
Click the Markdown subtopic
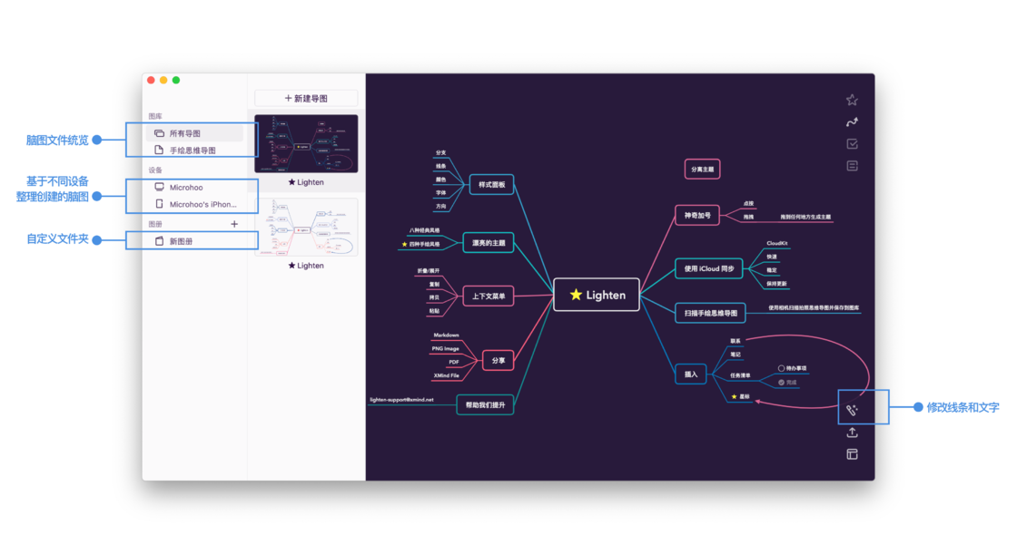tap(446, 335)
